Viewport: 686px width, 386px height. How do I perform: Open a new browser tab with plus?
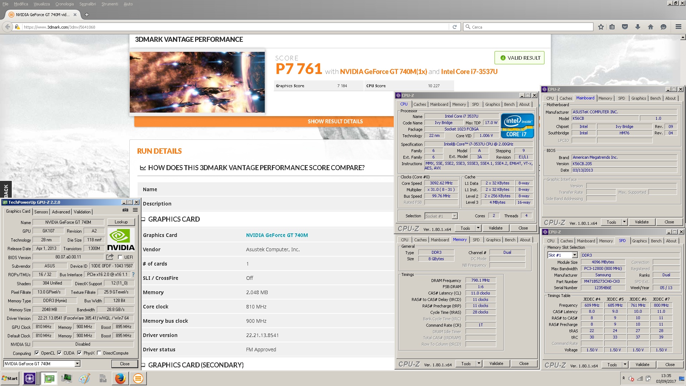click(86, 15)
